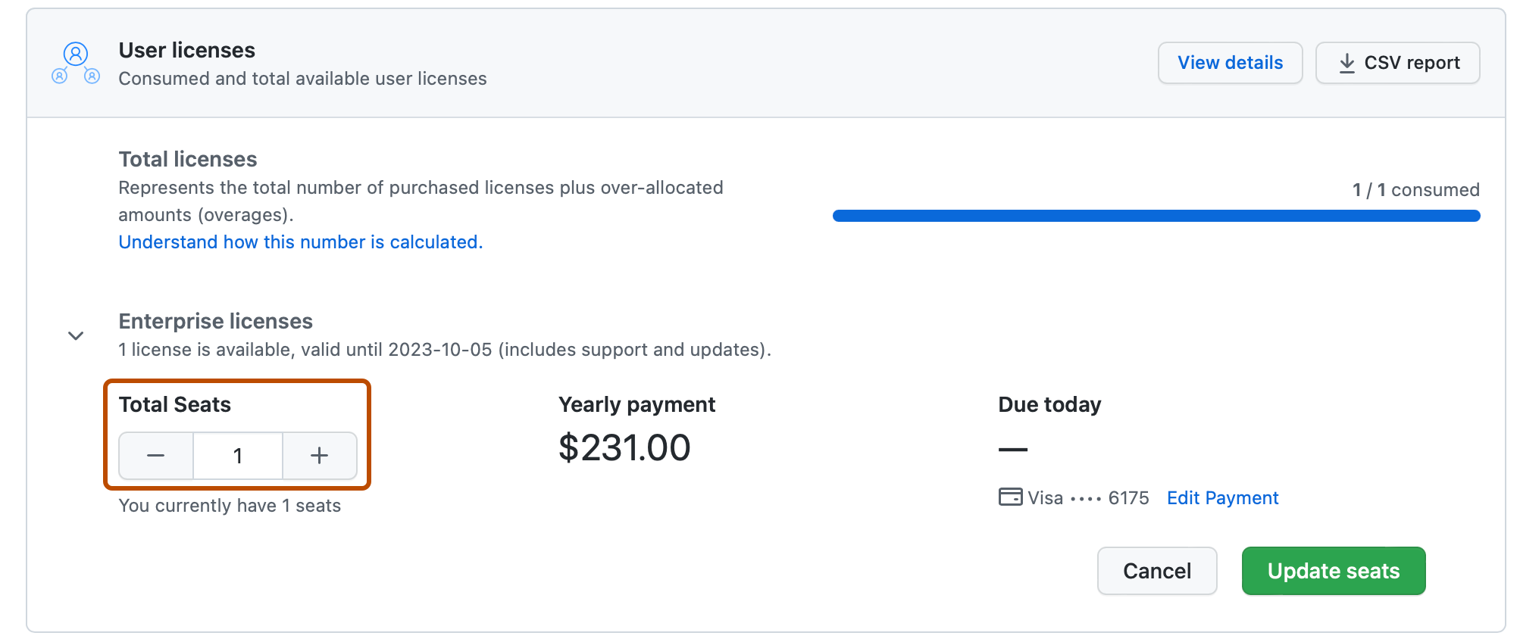Click the user licenses people icon
Screen dimensions: 1520x642
click(x=76, y=64)
